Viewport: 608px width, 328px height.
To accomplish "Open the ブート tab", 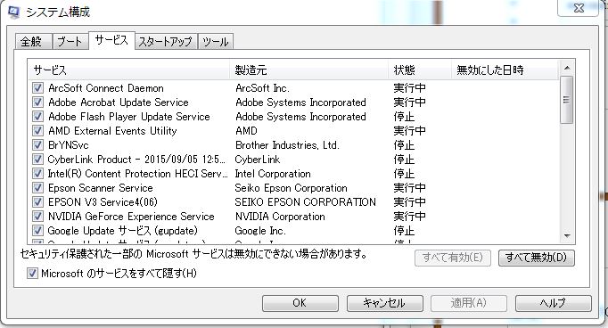I will (x=70, y=42).
